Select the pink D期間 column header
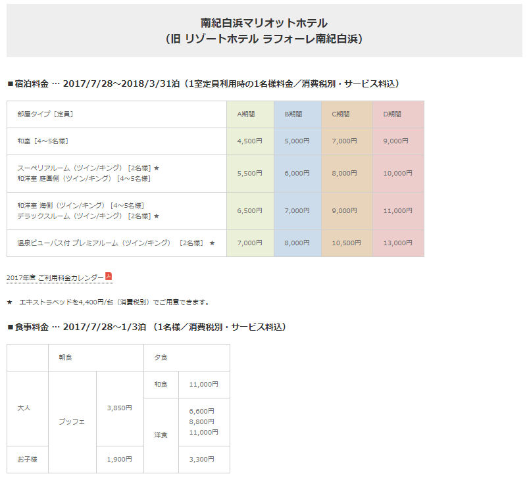The image size is (527, 478). [392, 114]
